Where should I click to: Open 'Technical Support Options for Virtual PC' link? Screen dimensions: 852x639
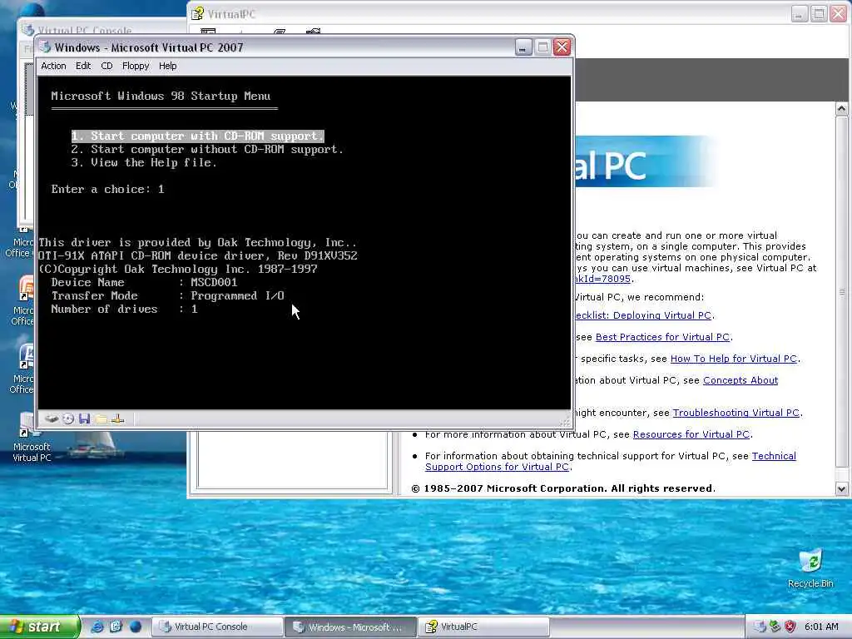point(610,461)
